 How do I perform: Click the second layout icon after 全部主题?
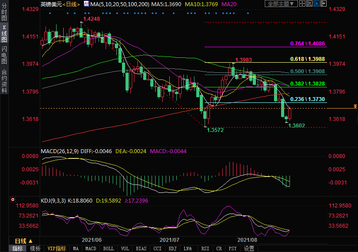308,4
